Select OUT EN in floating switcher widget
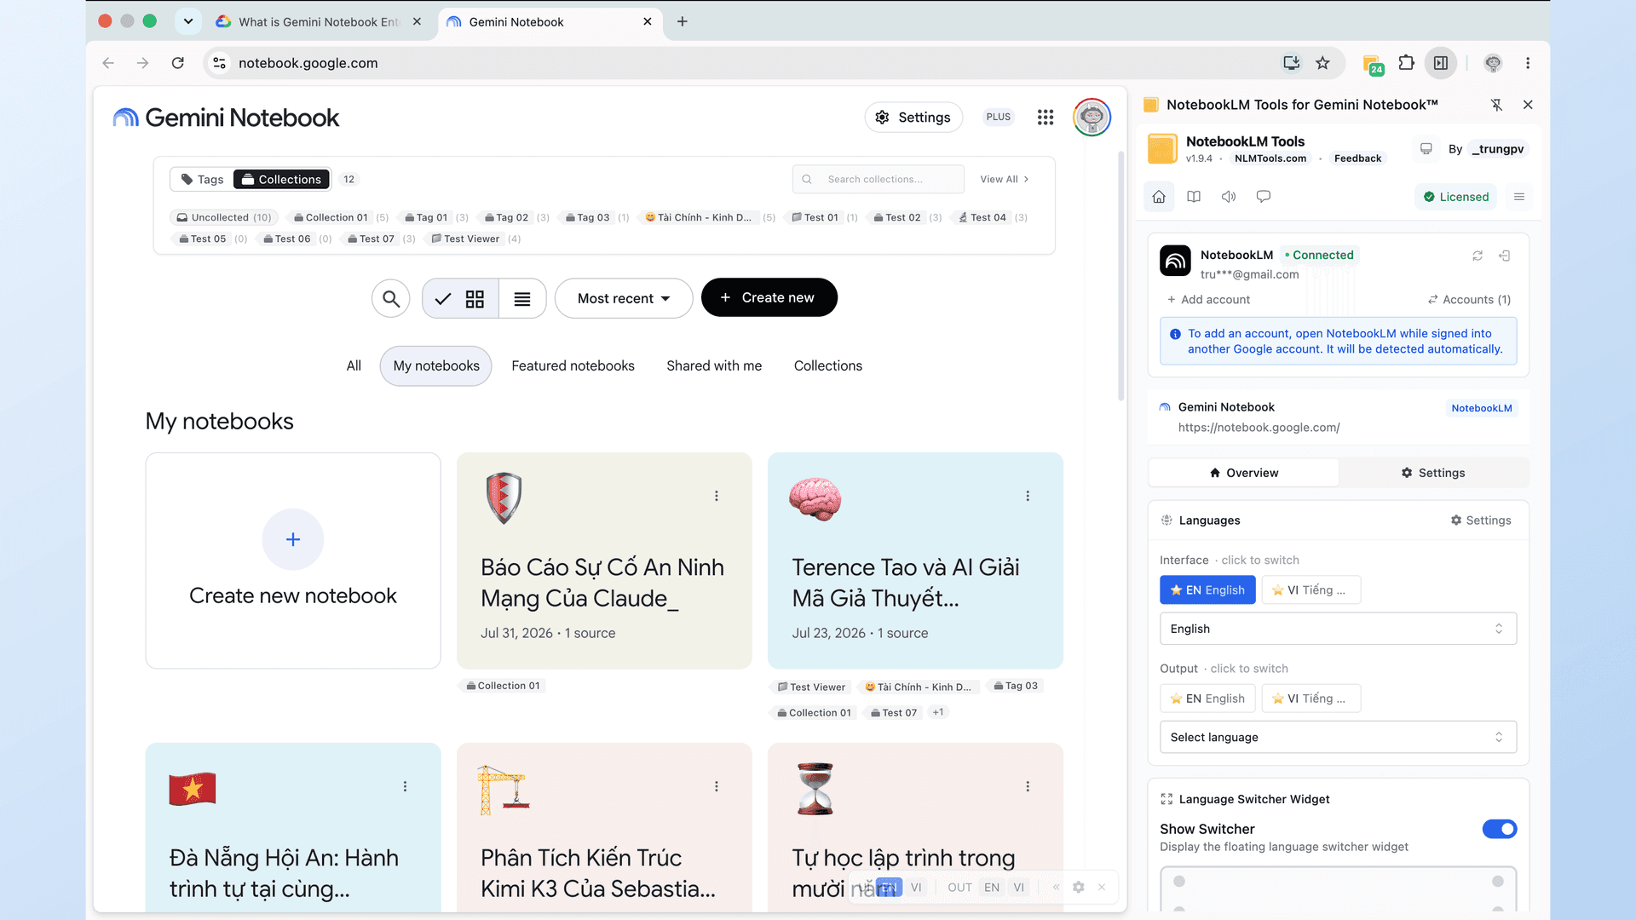1636x920 pixels. [x=992, y=888]
